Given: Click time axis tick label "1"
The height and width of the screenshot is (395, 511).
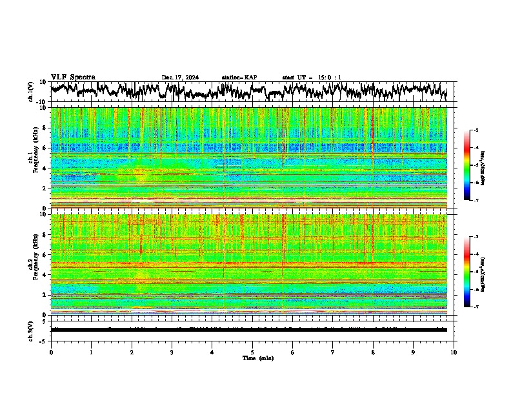Looking at the screenshot, I should (91, 352).
